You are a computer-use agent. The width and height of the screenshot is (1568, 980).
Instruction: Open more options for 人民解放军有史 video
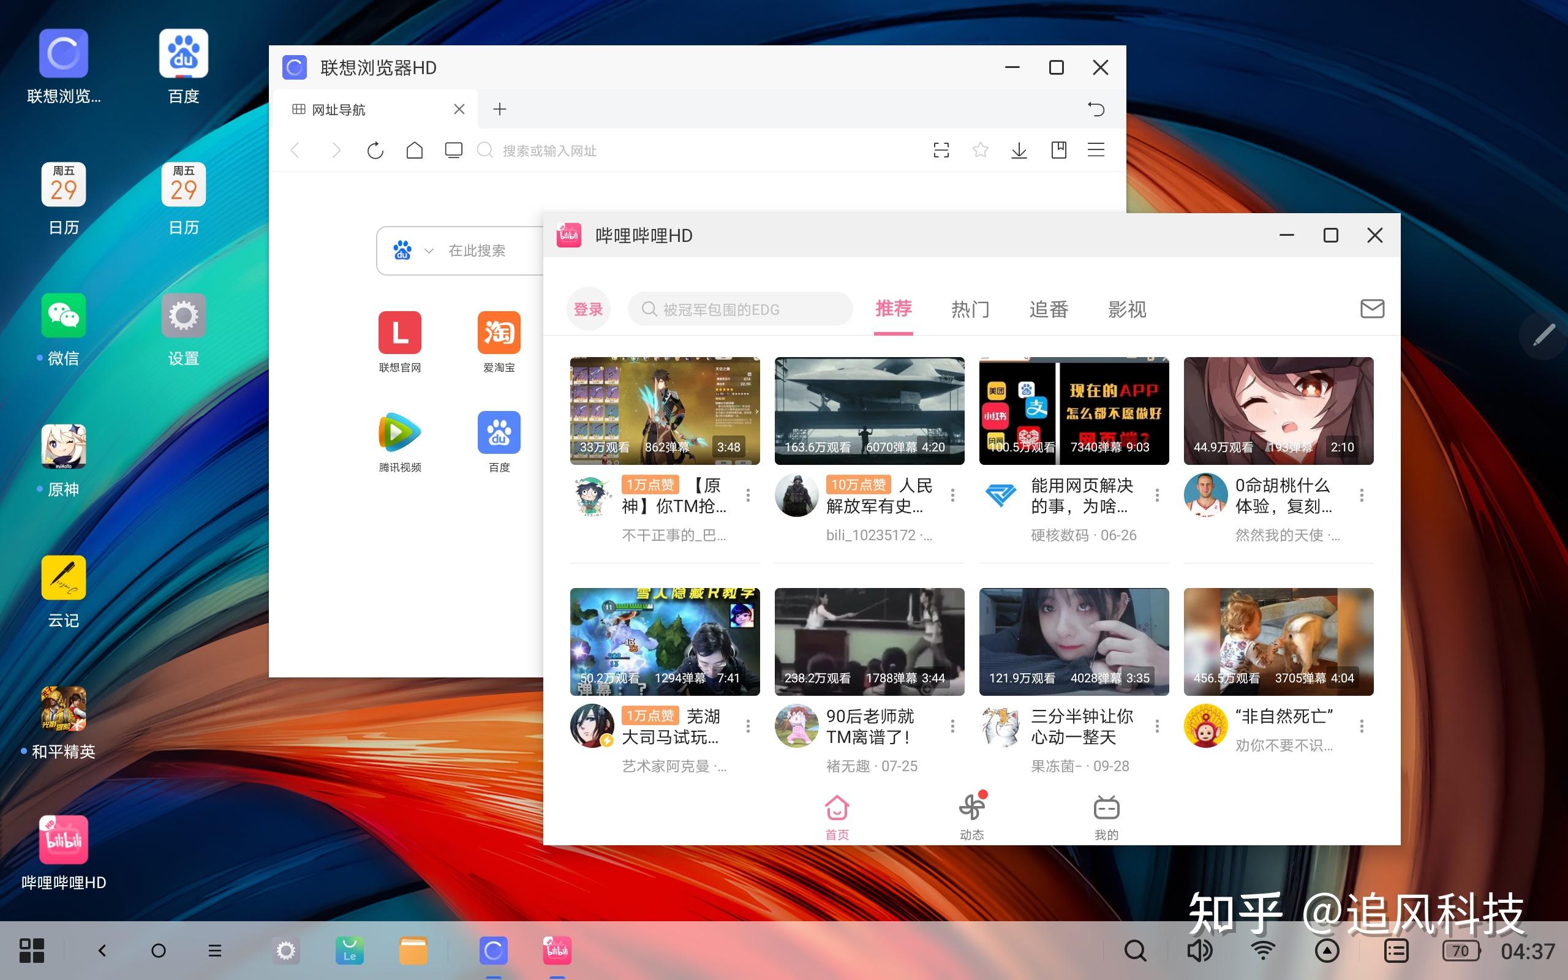(952, 495)
